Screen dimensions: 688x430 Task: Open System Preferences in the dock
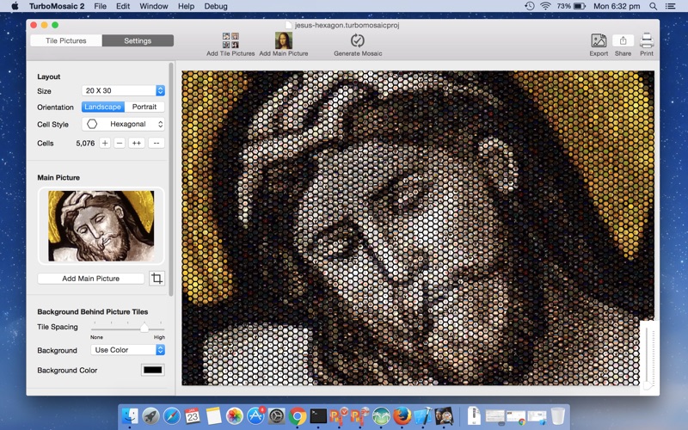pyautogui.click(x=276, y=415)
